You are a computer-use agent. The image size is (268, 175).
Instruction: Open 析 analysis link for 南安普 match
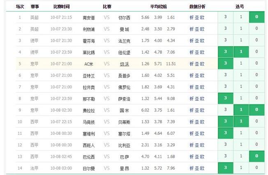[192, 18]
